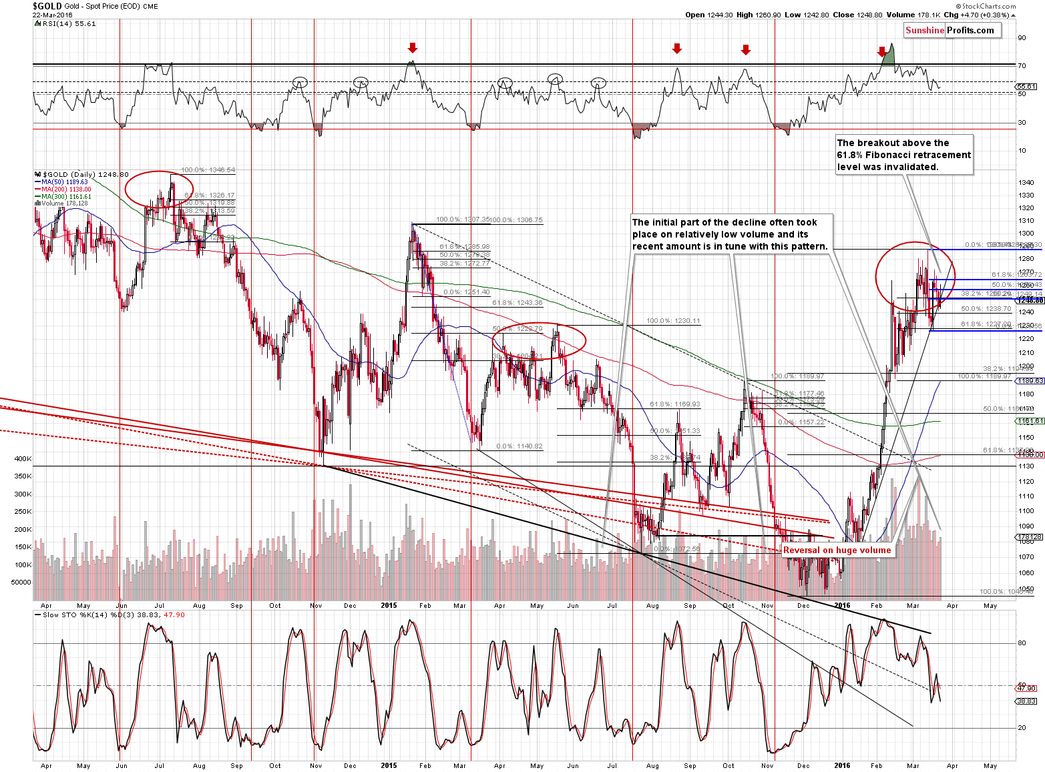Click the 50.0%: 1238.70 Fibonacci label

(x=986, y=309)
